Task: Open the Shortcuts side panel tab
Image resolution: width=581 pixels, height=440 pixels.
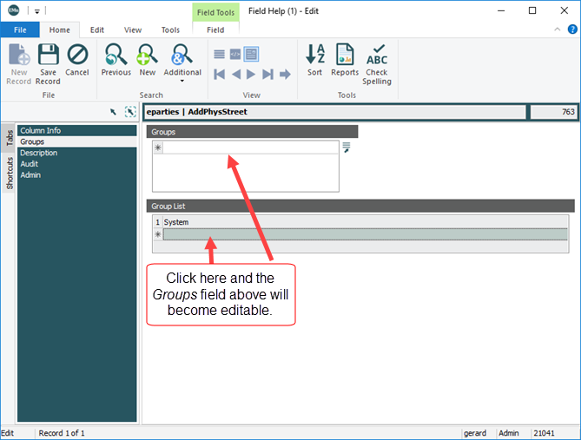Action: 9,174
